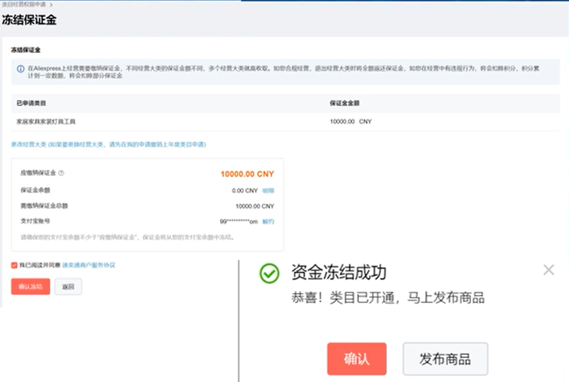Click the info icon in notice banner

(20, 68)
